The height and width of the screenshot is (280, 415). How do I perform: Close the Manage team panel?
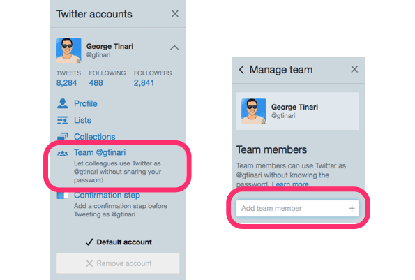[x=354, y=69]
